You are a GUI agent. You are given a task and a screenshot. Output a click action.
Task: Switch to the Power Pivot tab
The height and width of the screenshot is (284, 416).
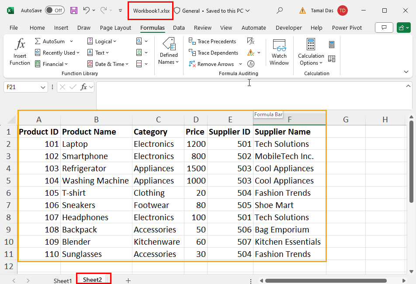(347, 28)
